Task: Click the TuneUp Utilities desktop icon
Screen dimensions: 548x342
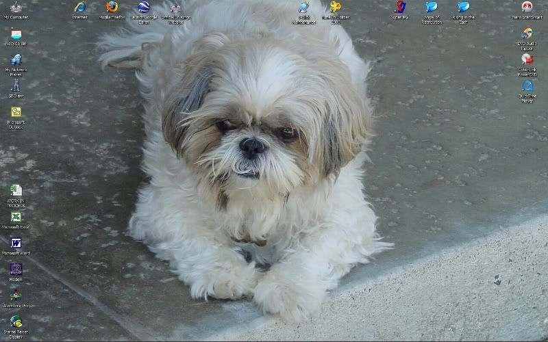Action: tap(336, 8)
